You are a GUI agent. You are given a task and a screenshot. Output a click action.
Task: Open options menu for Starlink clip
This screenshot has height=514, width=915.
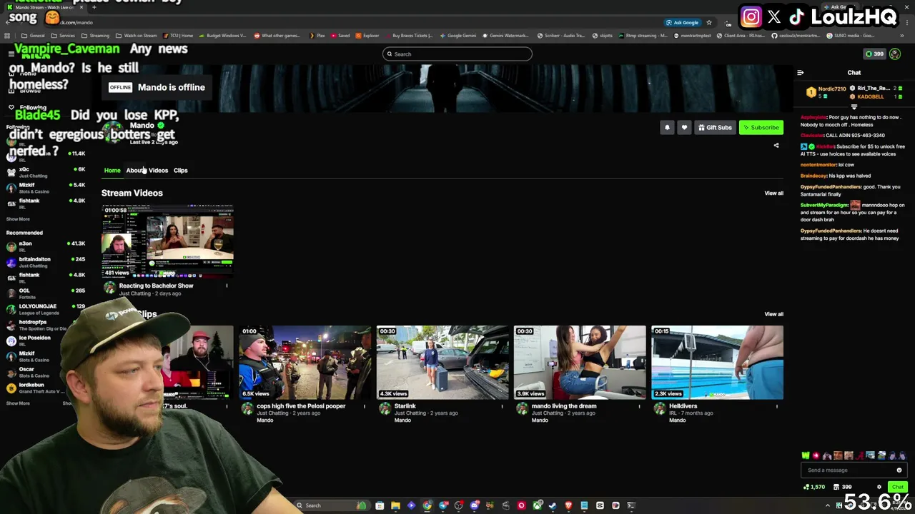(x=502, y=407)
